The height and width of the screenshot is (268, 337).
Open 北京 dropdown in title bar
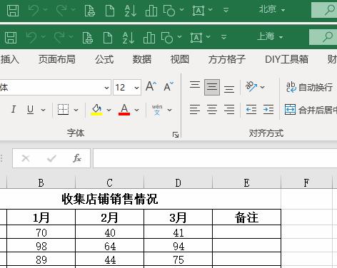(x=283, y=10)
